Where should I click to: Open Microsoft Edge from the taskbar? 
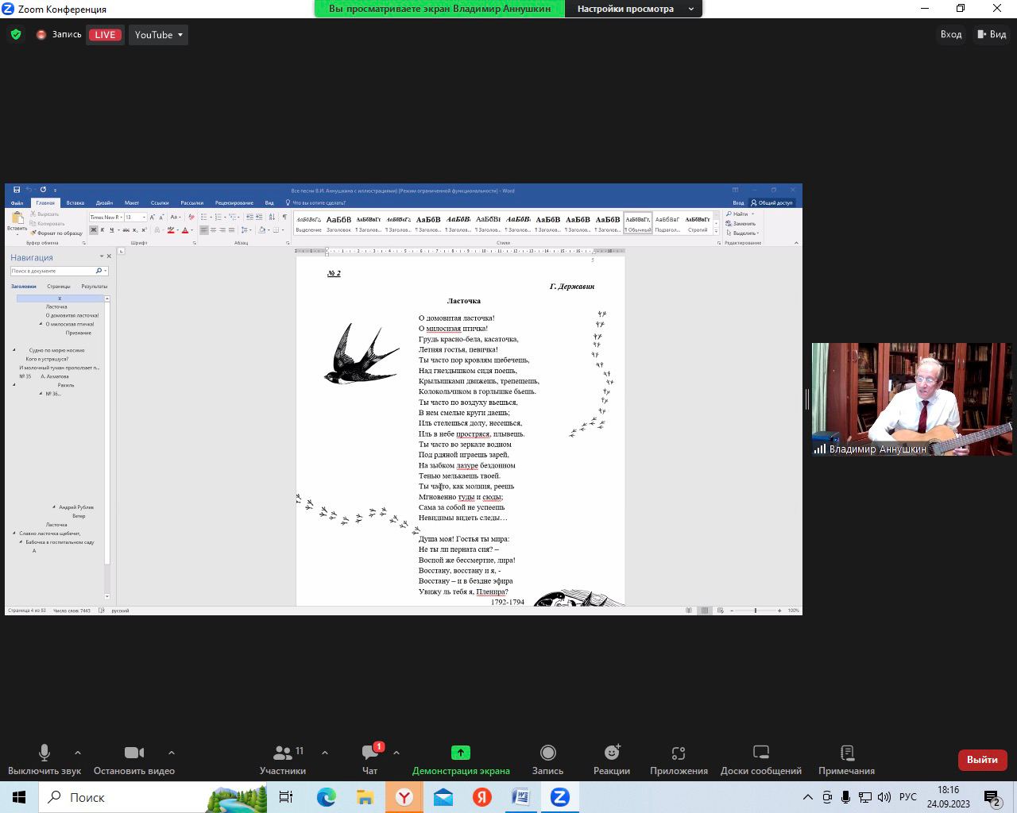327,797
